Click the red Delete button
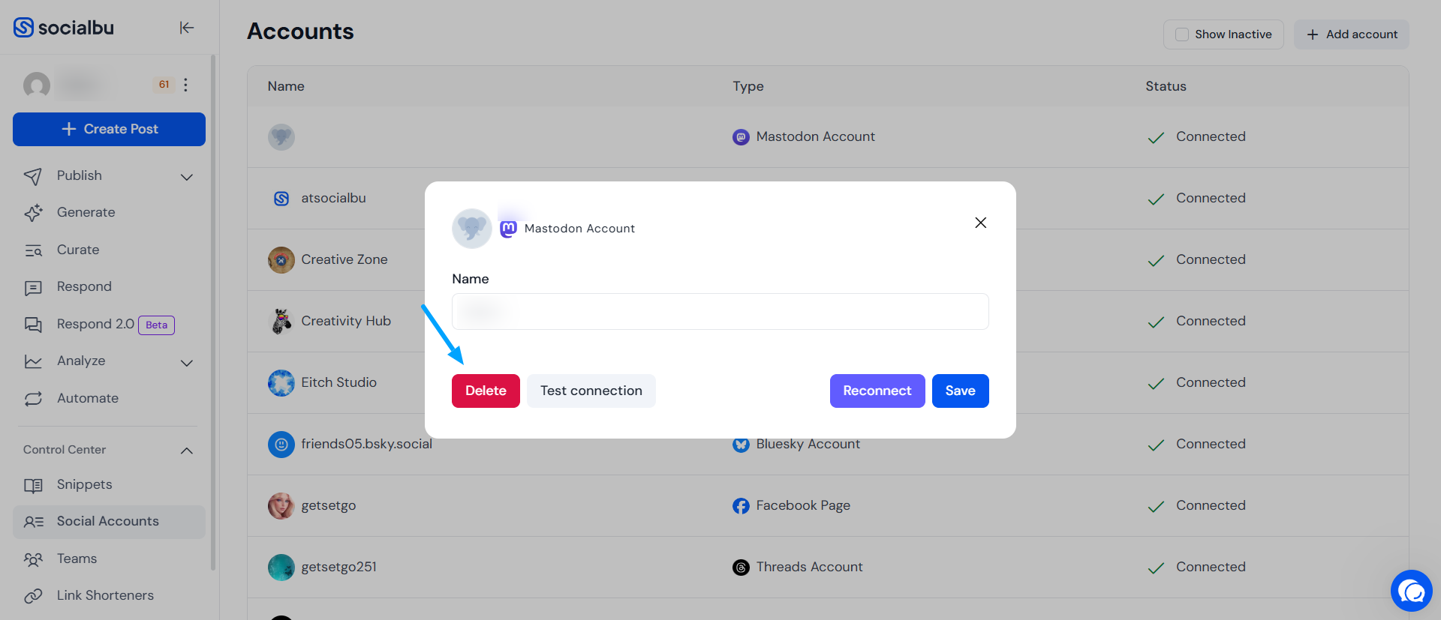 (486, 391)
